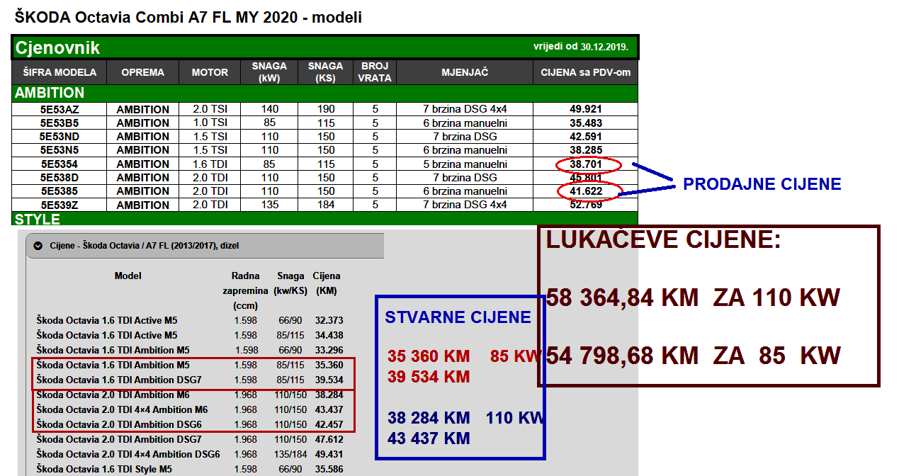Select 'Škoda Octavia 1.6 TDI Ambition M5' priced at 35.360
The image size is (899, 476).
(113, 365)
